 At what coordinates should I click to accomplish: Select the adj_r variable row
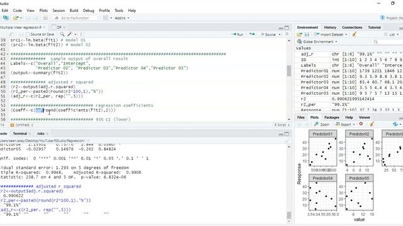tap(349, 54)
